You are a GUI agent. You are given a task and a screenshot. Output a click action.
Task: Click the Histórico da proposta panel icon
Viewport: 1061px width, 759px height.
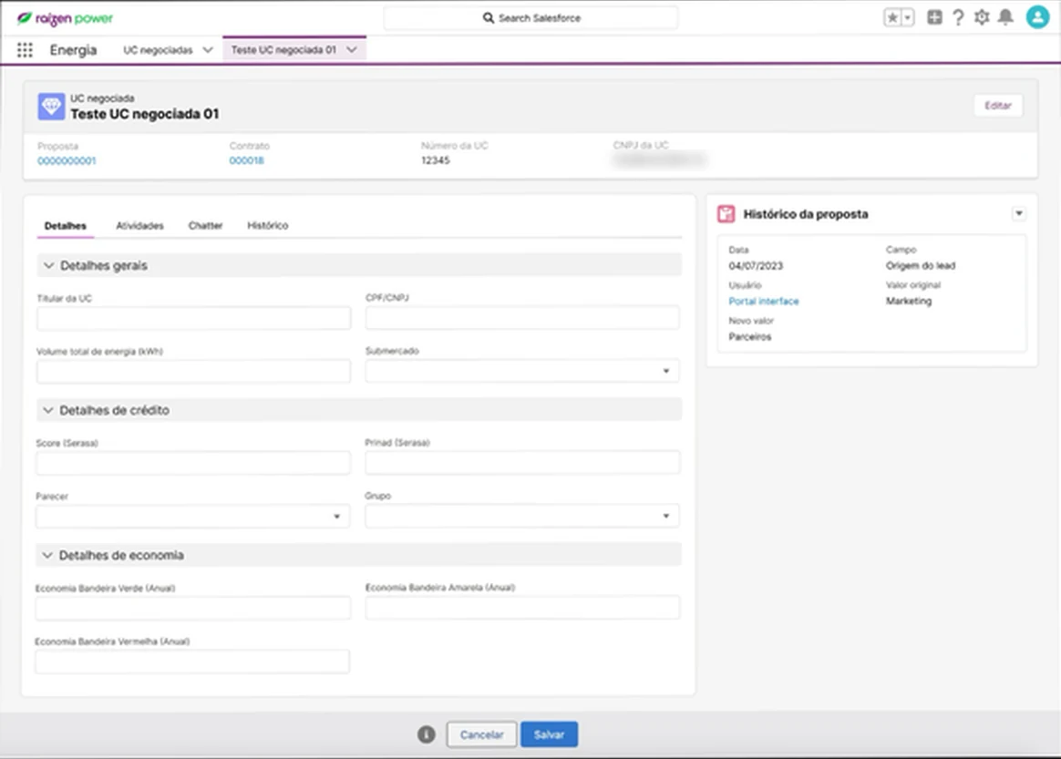pyautogui.click(x=726, y=214)
